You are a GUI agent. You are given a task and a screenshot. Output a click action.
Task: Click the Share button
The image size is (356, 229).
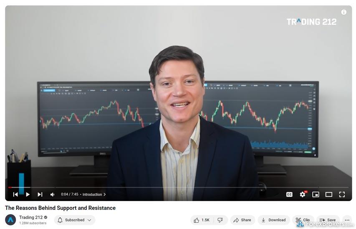click(242, 220)
